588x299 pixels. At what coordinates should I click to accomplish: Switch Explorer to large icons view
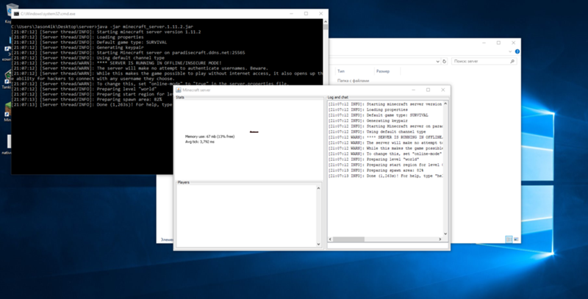pyautogui.click(x=516, y=239)
